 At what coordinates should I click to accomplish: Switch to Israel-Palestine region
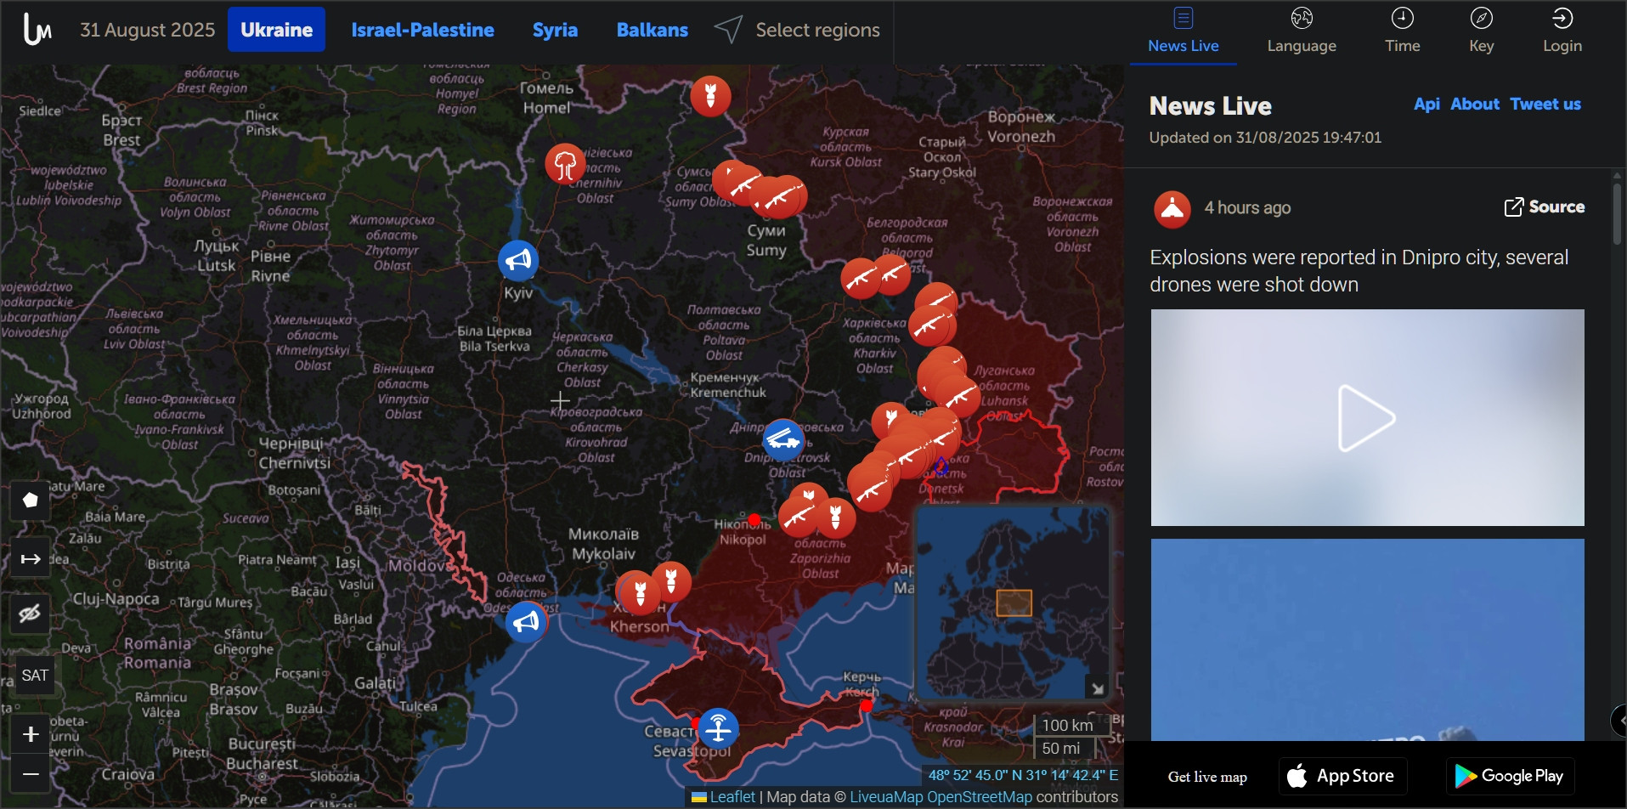tap(422, 30)
